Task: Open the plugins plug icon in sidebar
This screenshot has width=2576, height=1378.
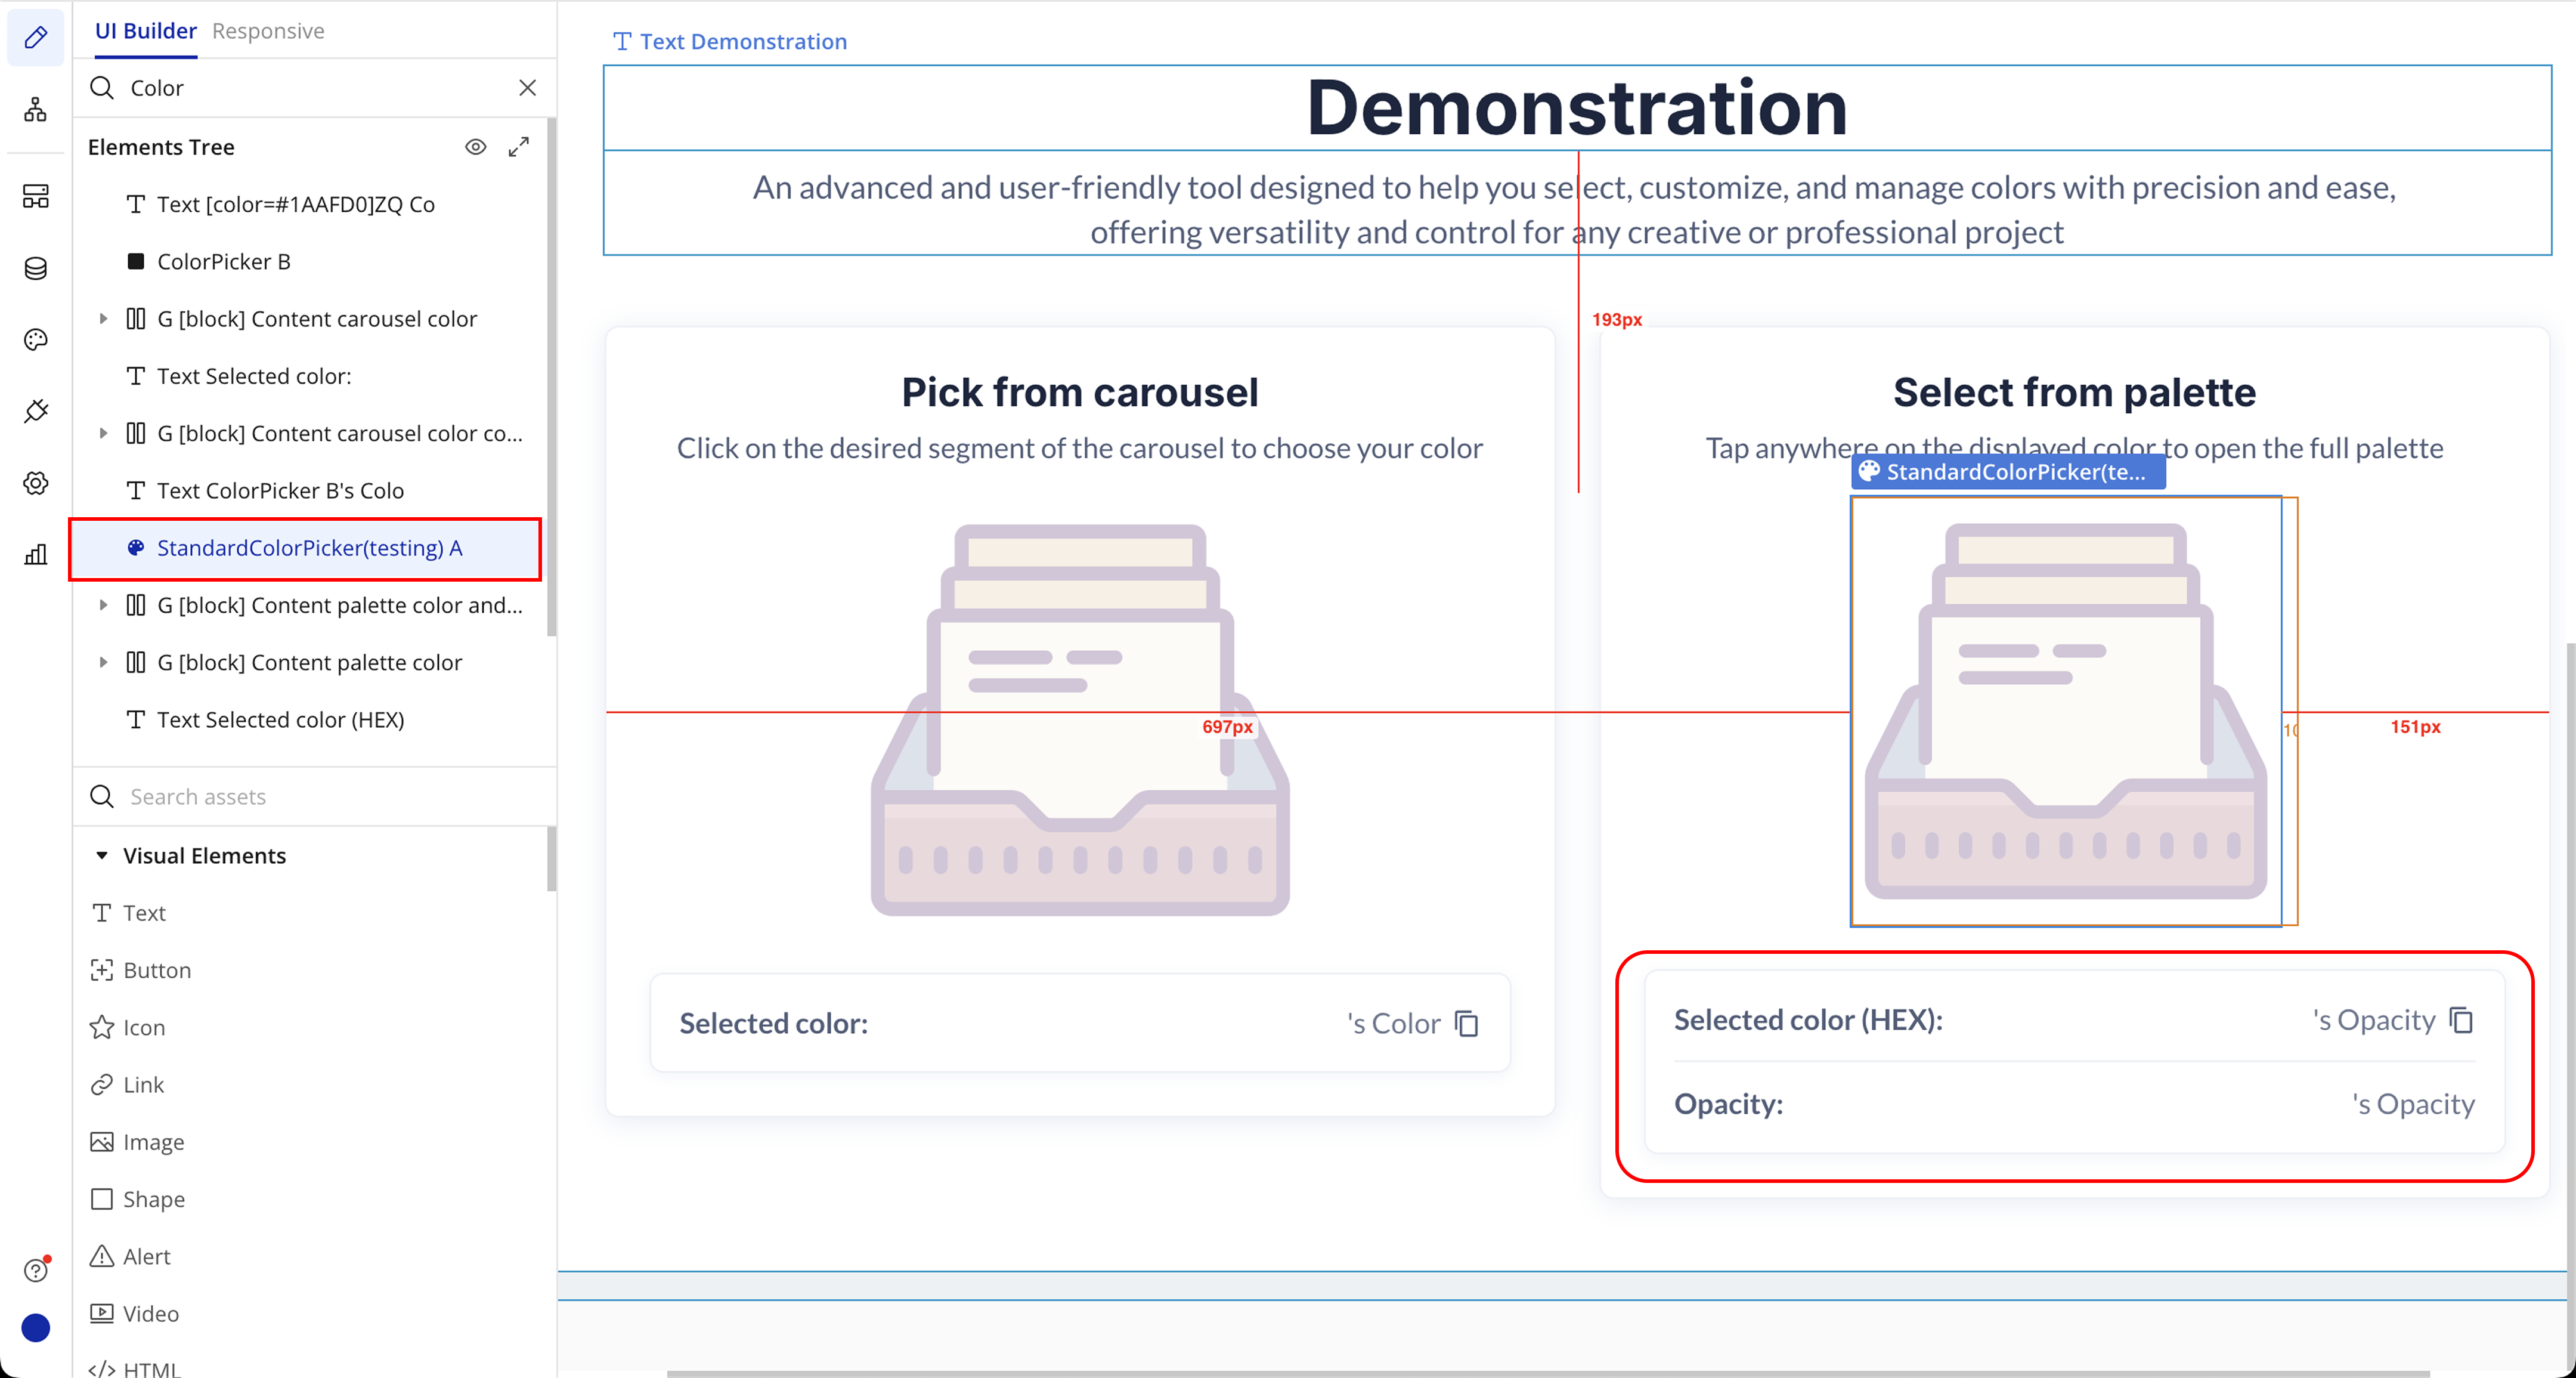Action: coord(36,411)
